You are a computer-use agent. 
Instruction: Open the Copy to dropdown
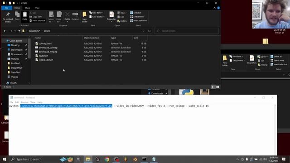(x=58, y=17)
